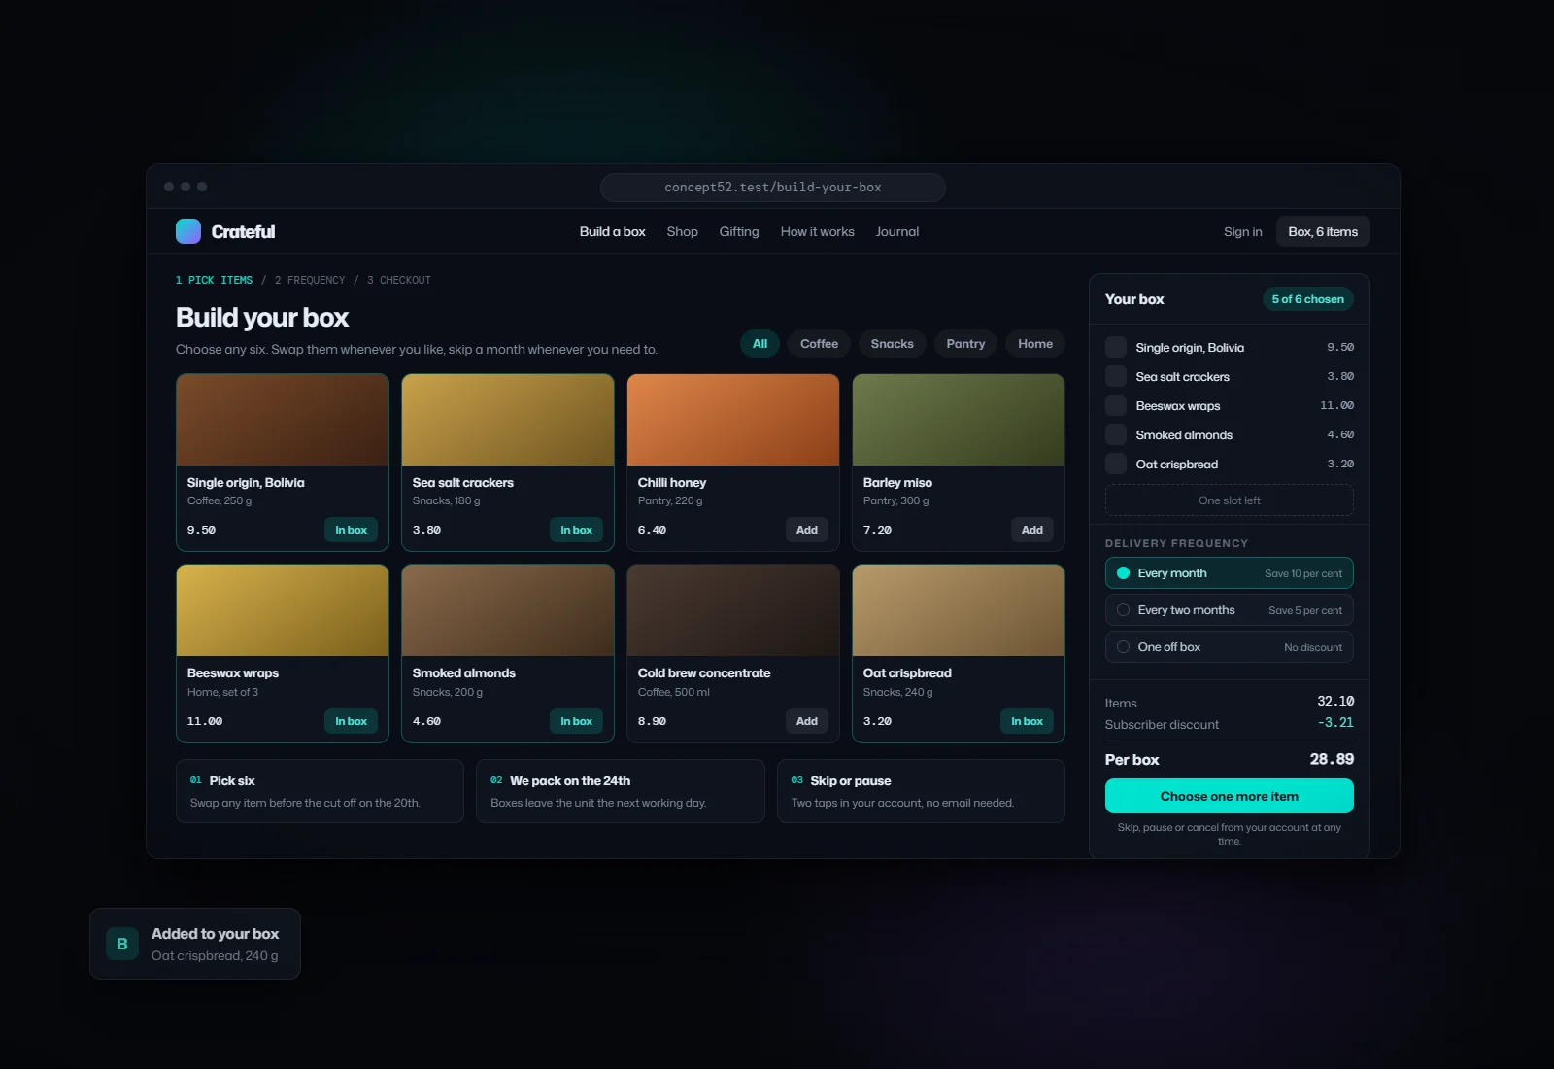Go to step 2 Frequency breadcrumb
The height and width of the screenshot is (1069, 1554).
(310, 280)
